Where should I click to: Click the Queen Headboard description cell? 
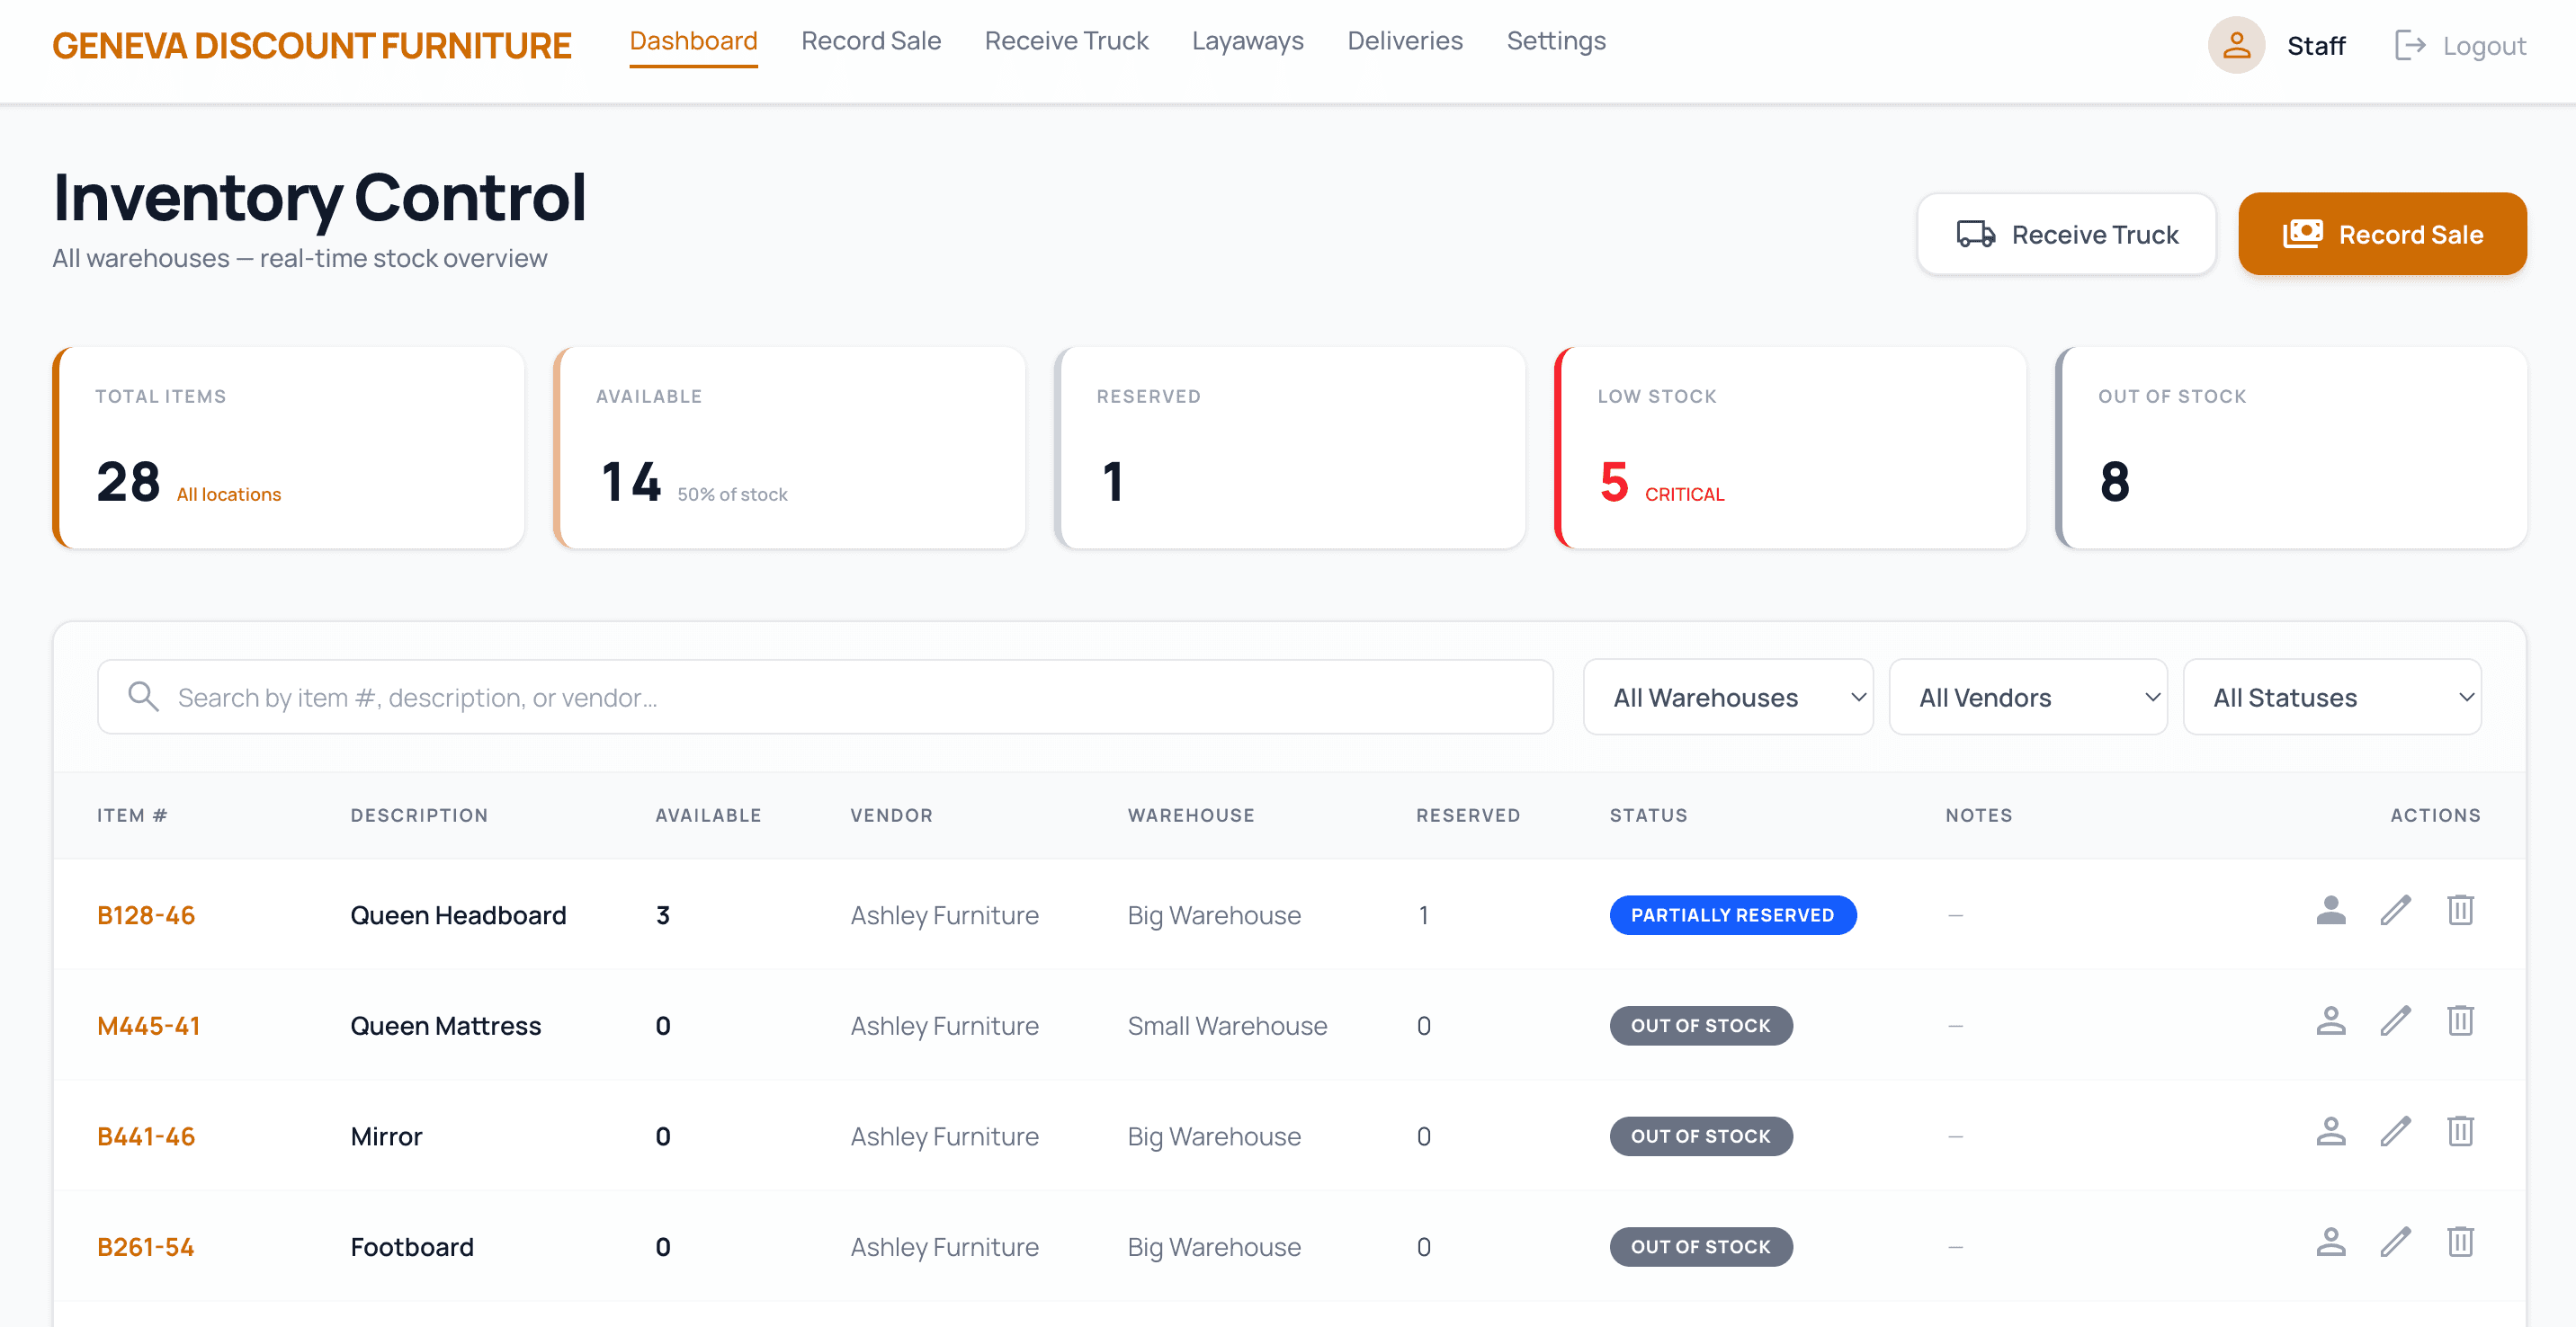point(458,915)
